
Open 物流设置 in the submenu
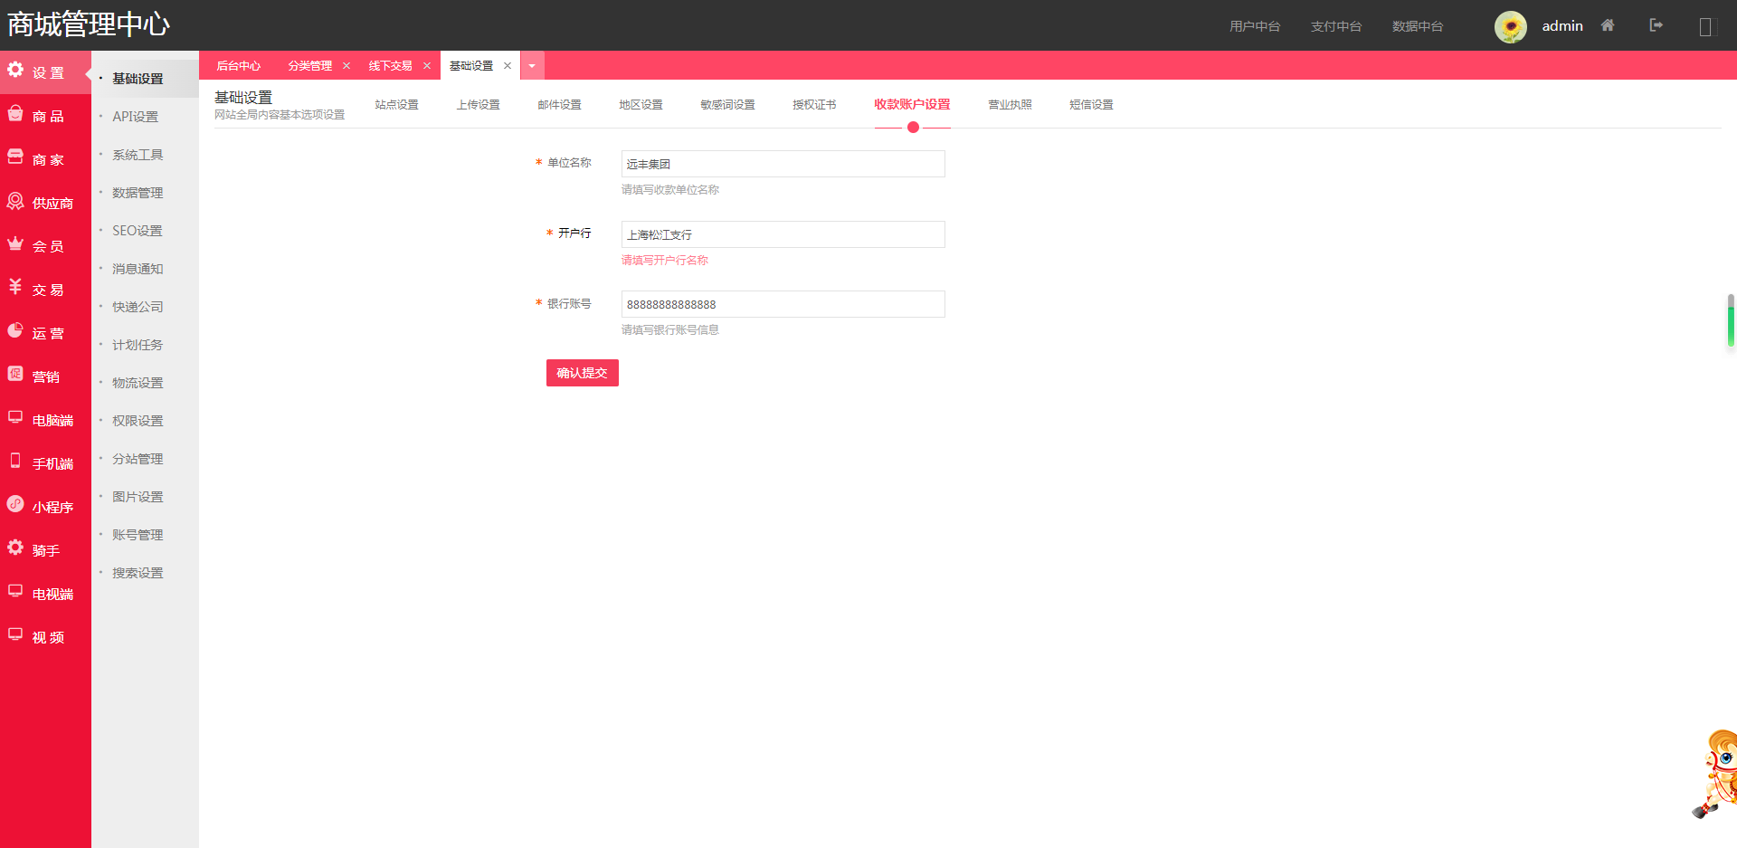pyautogui.click(x=138, y=383)
